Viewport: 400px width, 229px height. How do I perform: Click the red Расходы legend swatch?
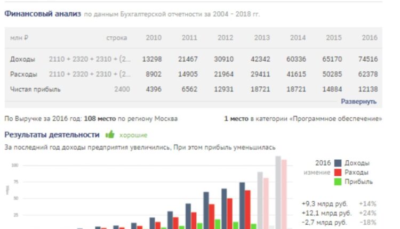pos(338,173)
